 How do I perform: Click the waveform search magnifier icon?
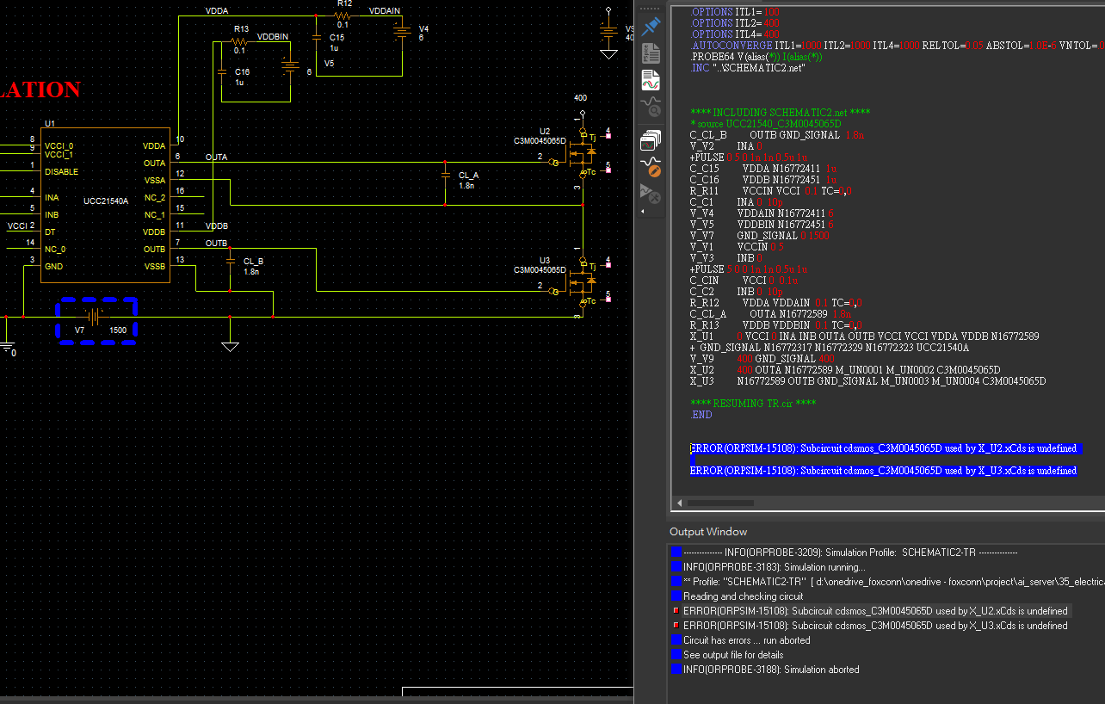pos(651,107)
